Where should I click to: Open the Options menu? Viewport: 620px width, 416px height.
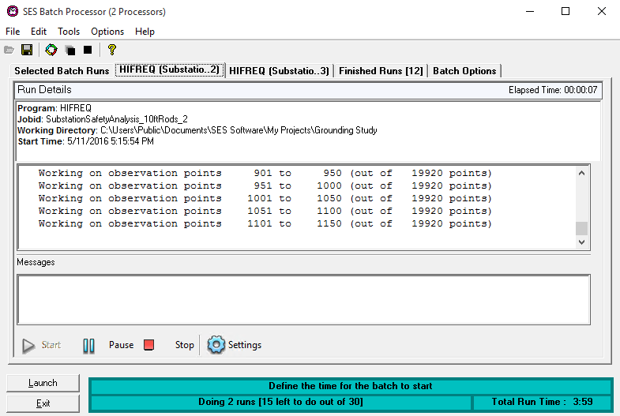click(x=107, y=32)
